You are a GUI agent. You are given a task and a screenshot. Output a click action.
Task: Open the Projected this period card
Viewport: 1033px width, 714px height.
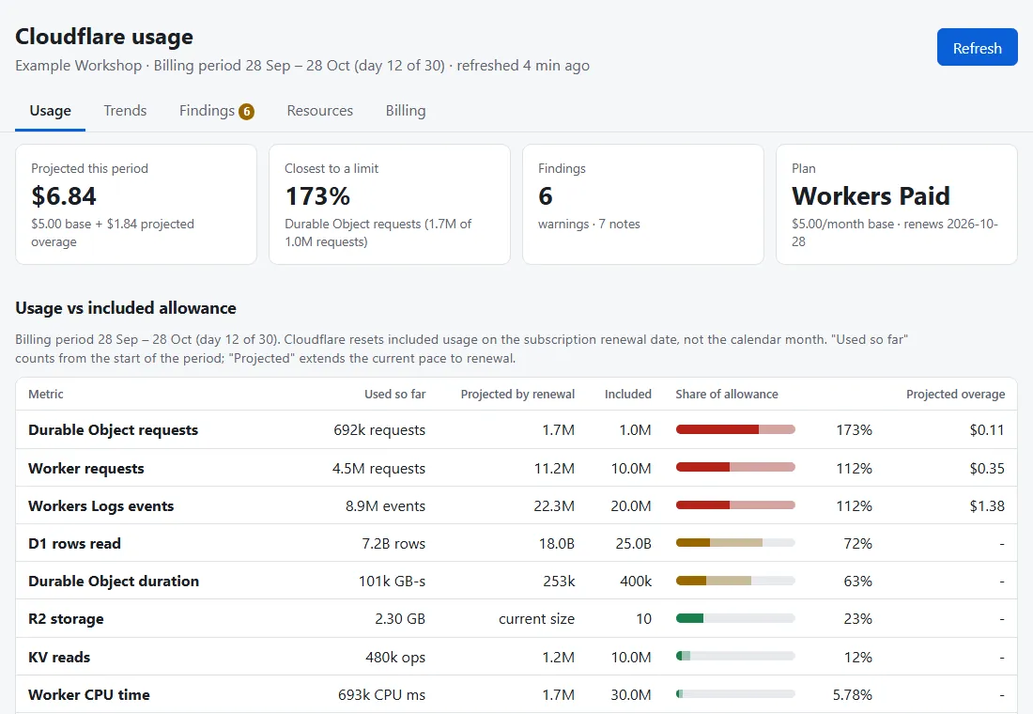click(136, 205)
